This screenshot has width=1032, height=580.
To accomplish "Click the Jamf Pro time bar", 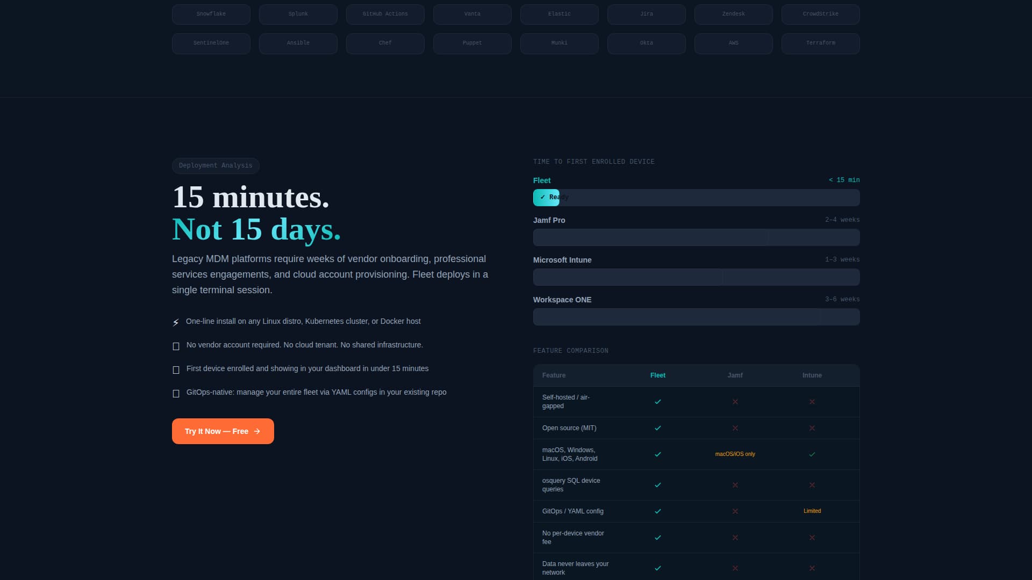I will tap(697, 237).
